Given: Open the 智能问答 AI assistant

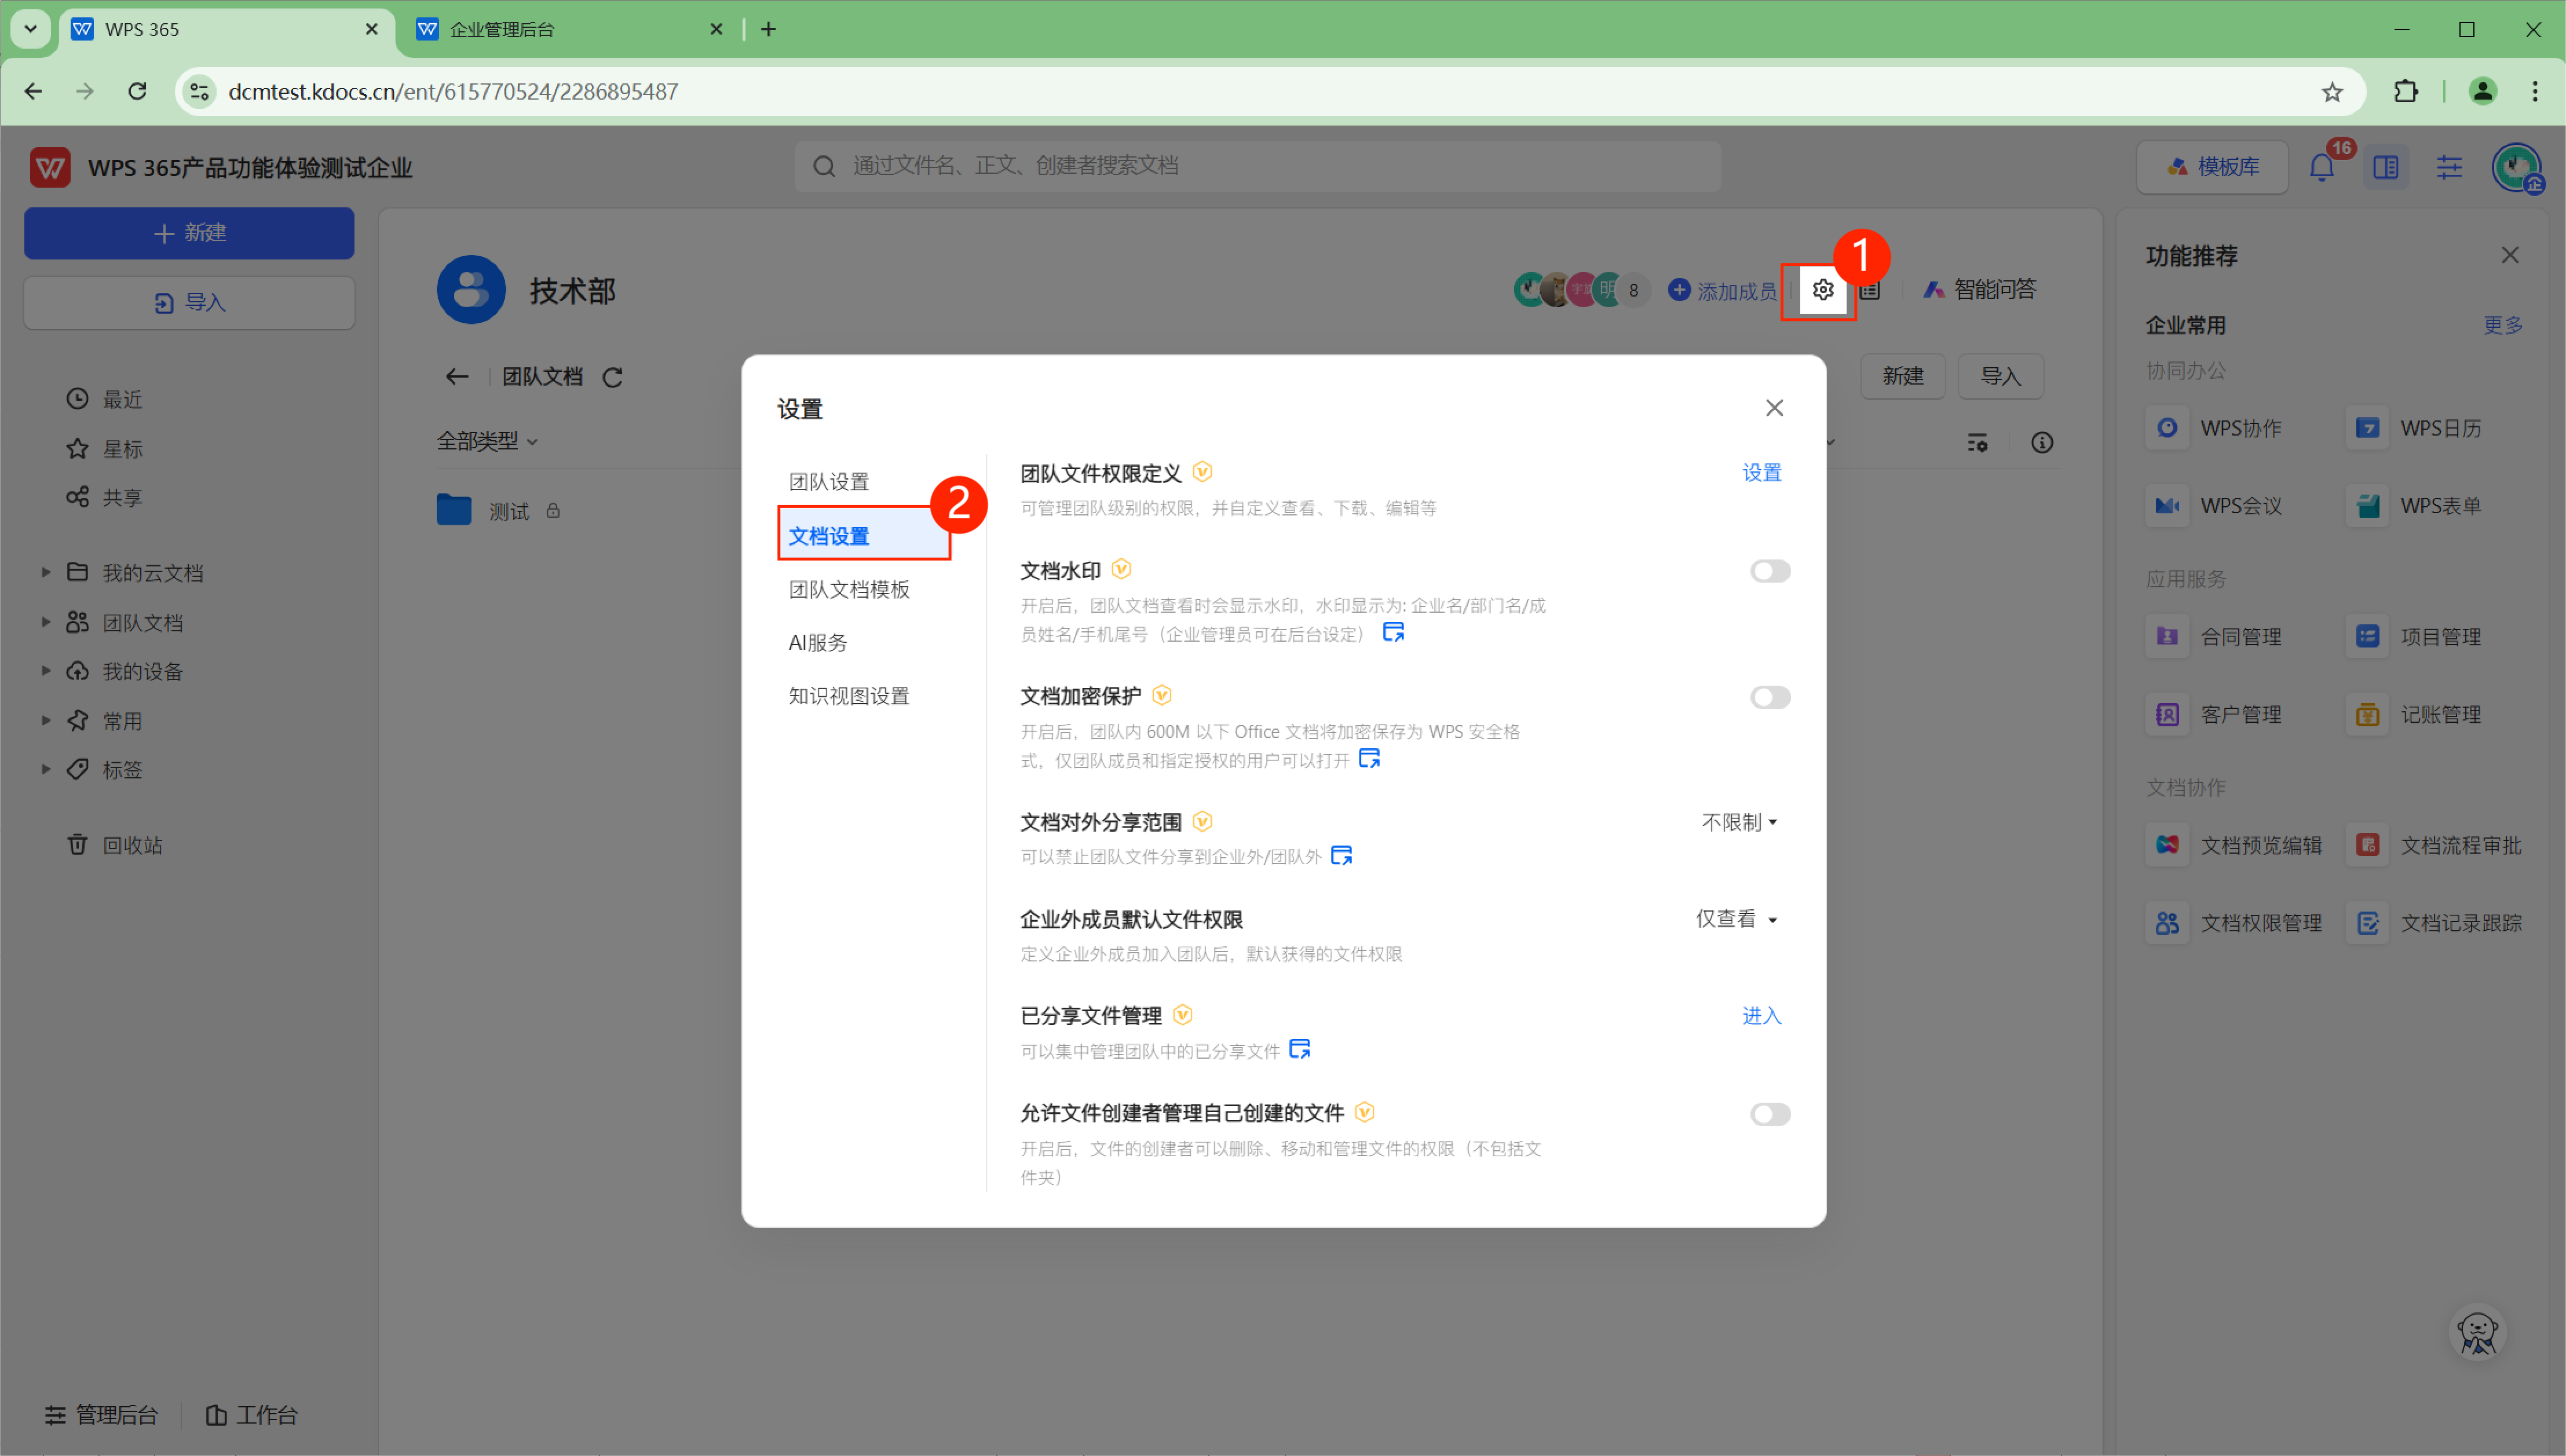Looking at the screenshot, I should tap(1979, 290).
